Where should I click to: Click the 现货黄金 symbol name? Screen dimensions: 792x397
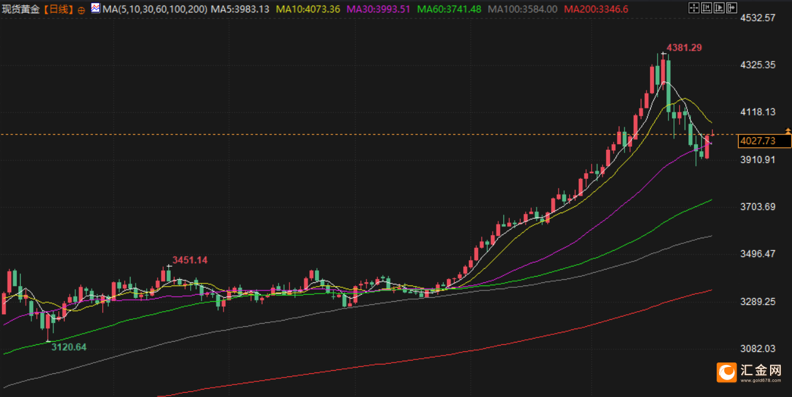[x=21, y=9]
